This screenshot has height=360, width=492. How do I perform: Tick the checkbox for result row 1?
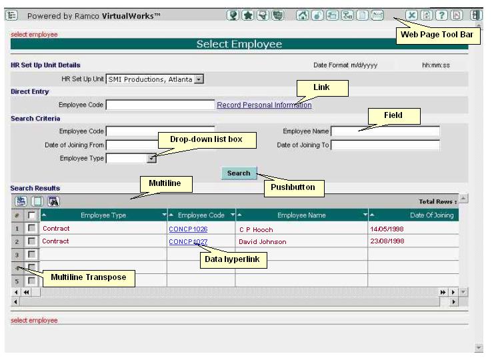31,229
